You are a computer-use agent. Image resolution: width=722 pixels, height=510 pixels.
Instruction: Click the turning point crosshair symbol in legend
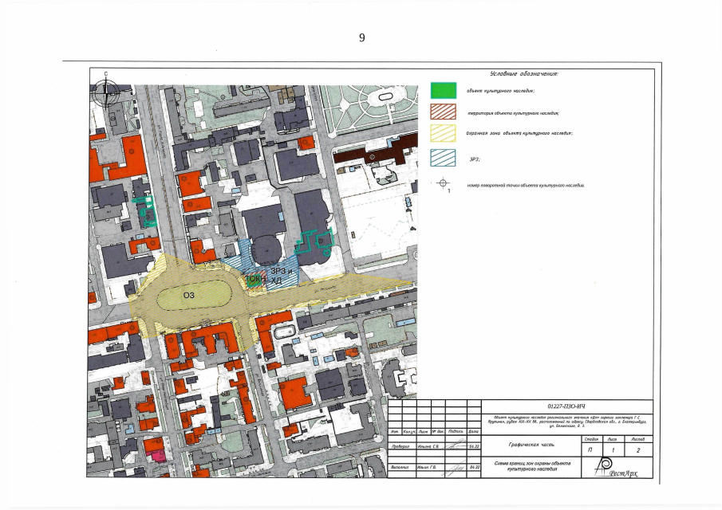(444, 184)
